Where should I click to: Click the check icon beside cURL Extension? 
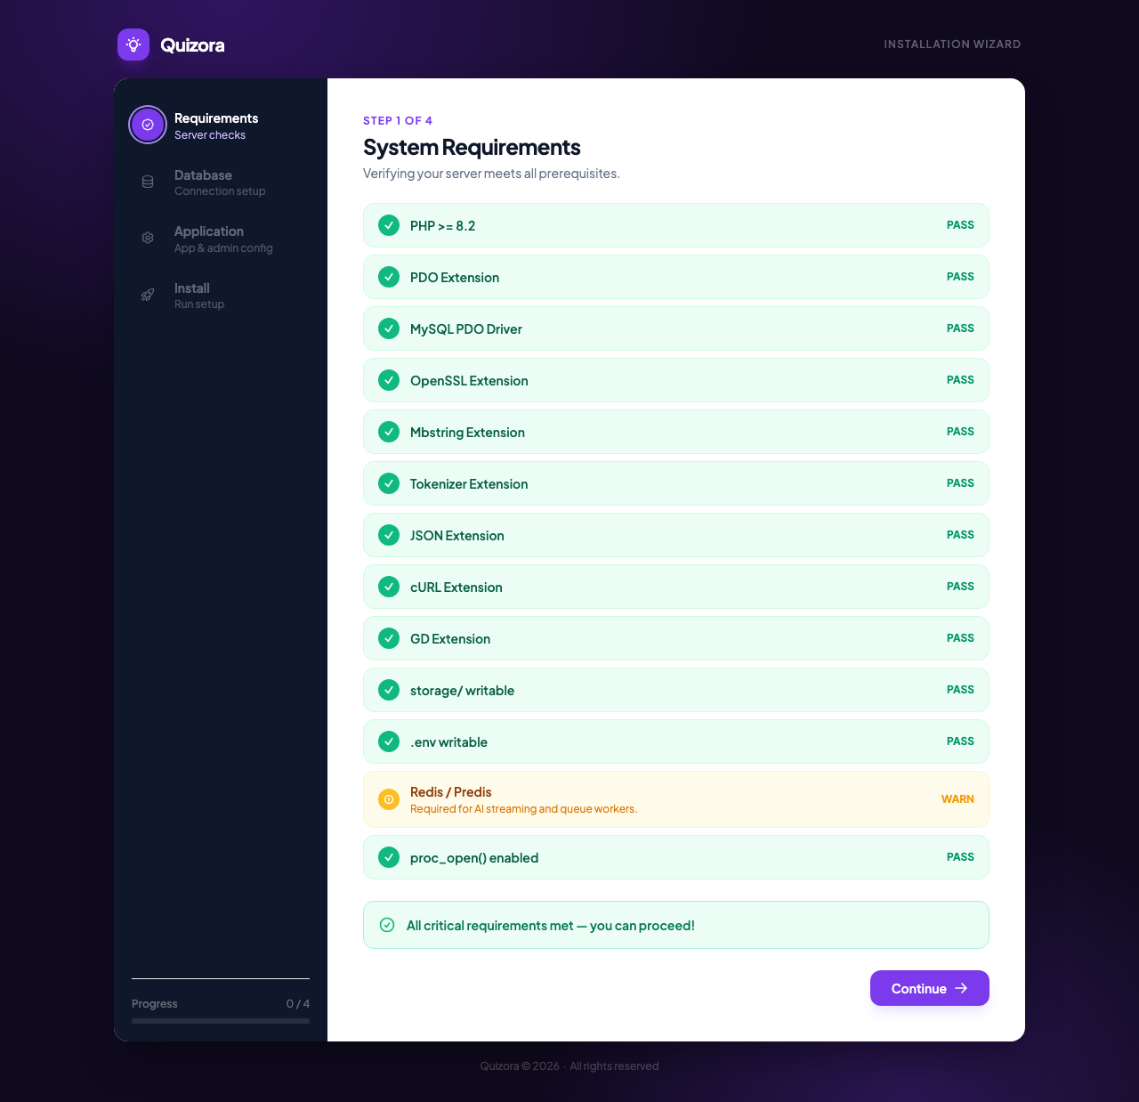point(389,587)
